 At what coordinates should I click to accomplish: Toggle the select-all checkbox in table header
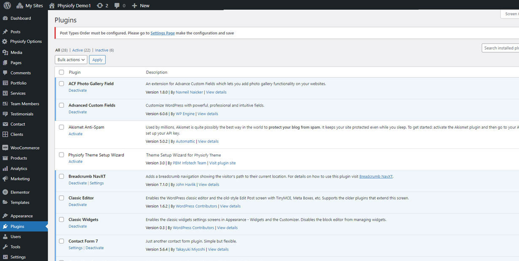(x=62, y=72)
